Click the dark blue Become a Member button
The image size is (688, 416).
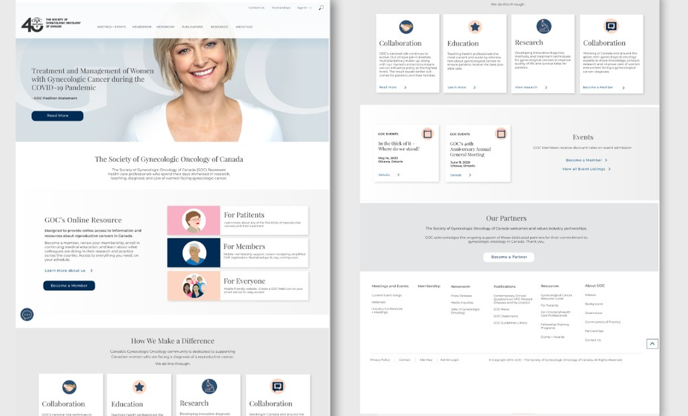pyautogui.click(x=69, y=286)
